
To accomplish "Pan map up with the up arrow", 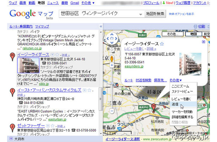I will 112,34.
